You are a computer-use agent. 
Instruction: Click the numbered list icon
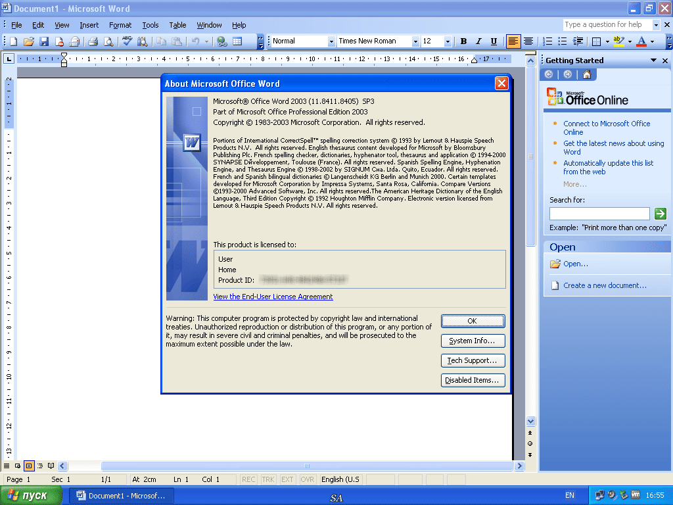547,41
